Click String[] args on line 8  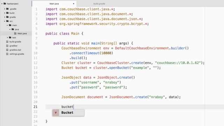[x=115, y=43]
